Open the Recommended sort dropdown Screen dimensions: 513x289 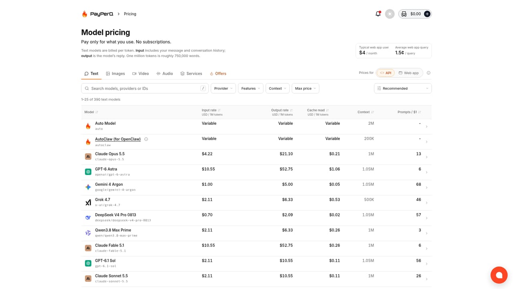tap(403, 88)
